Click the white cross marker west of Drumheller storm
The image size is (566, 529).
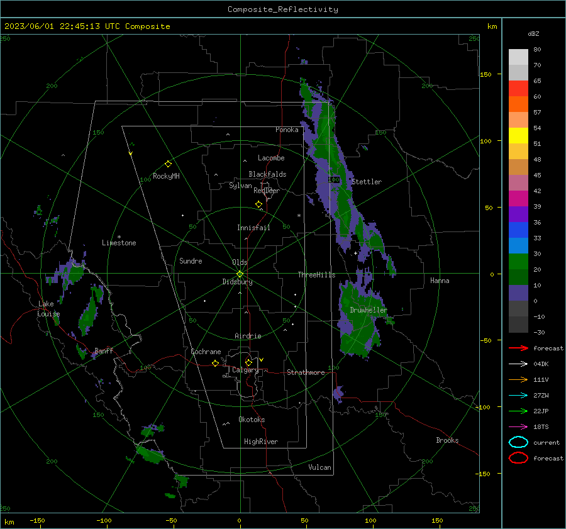coord(355,253)
